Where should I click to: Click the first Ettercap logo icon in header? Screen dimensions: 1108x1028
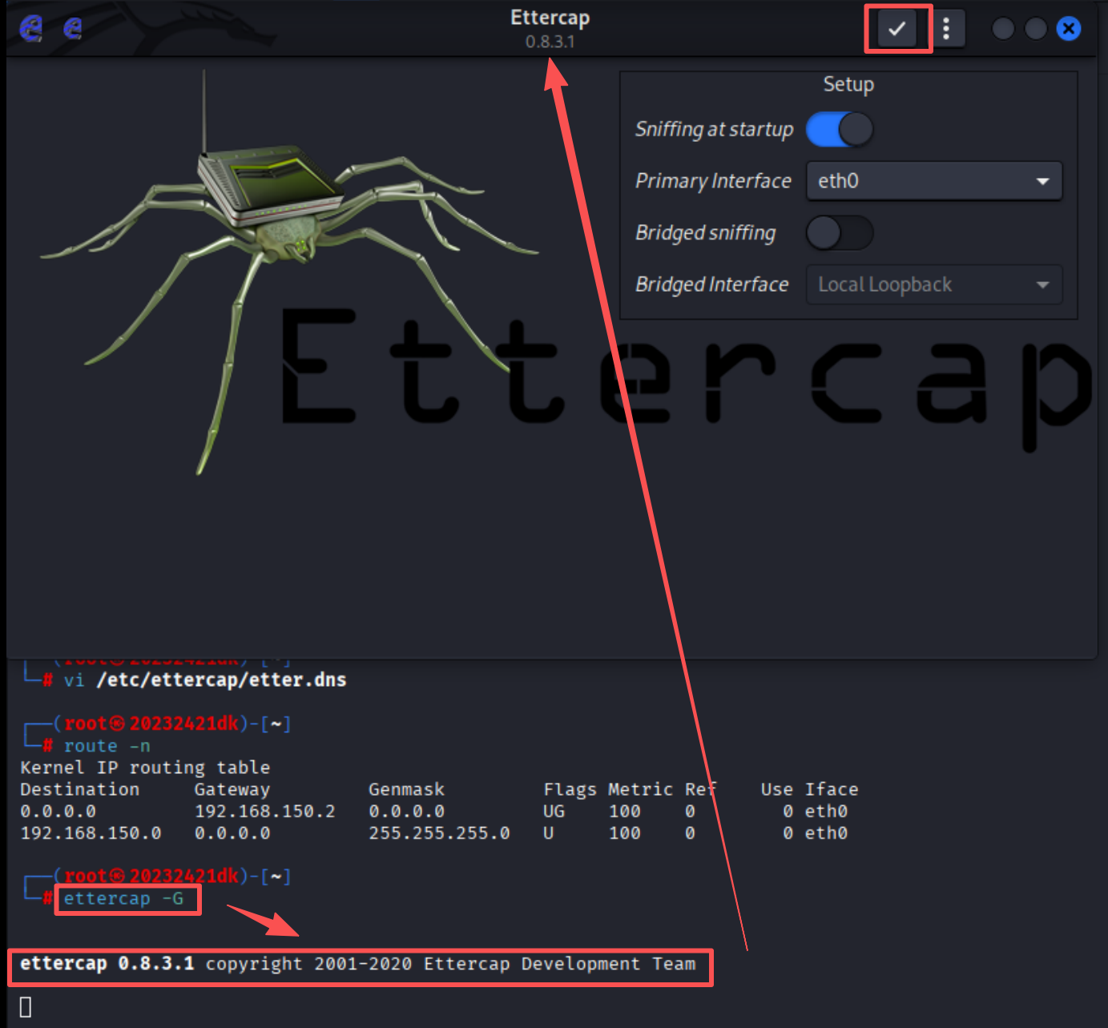tap(31, 29)
